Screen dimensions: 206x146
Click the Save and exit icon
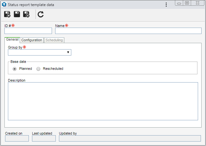click(26, 14)
